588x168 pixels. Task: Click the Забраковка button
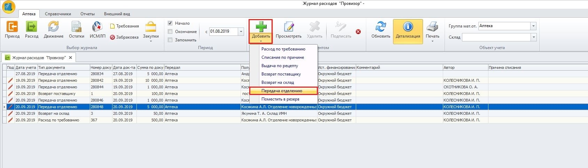click(x=124, y=37)
